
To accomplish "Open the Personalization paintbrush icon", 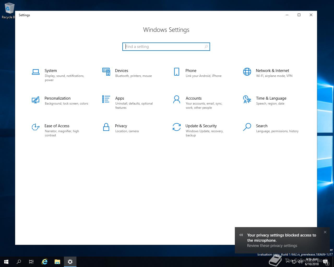I will tap(36, 100).
